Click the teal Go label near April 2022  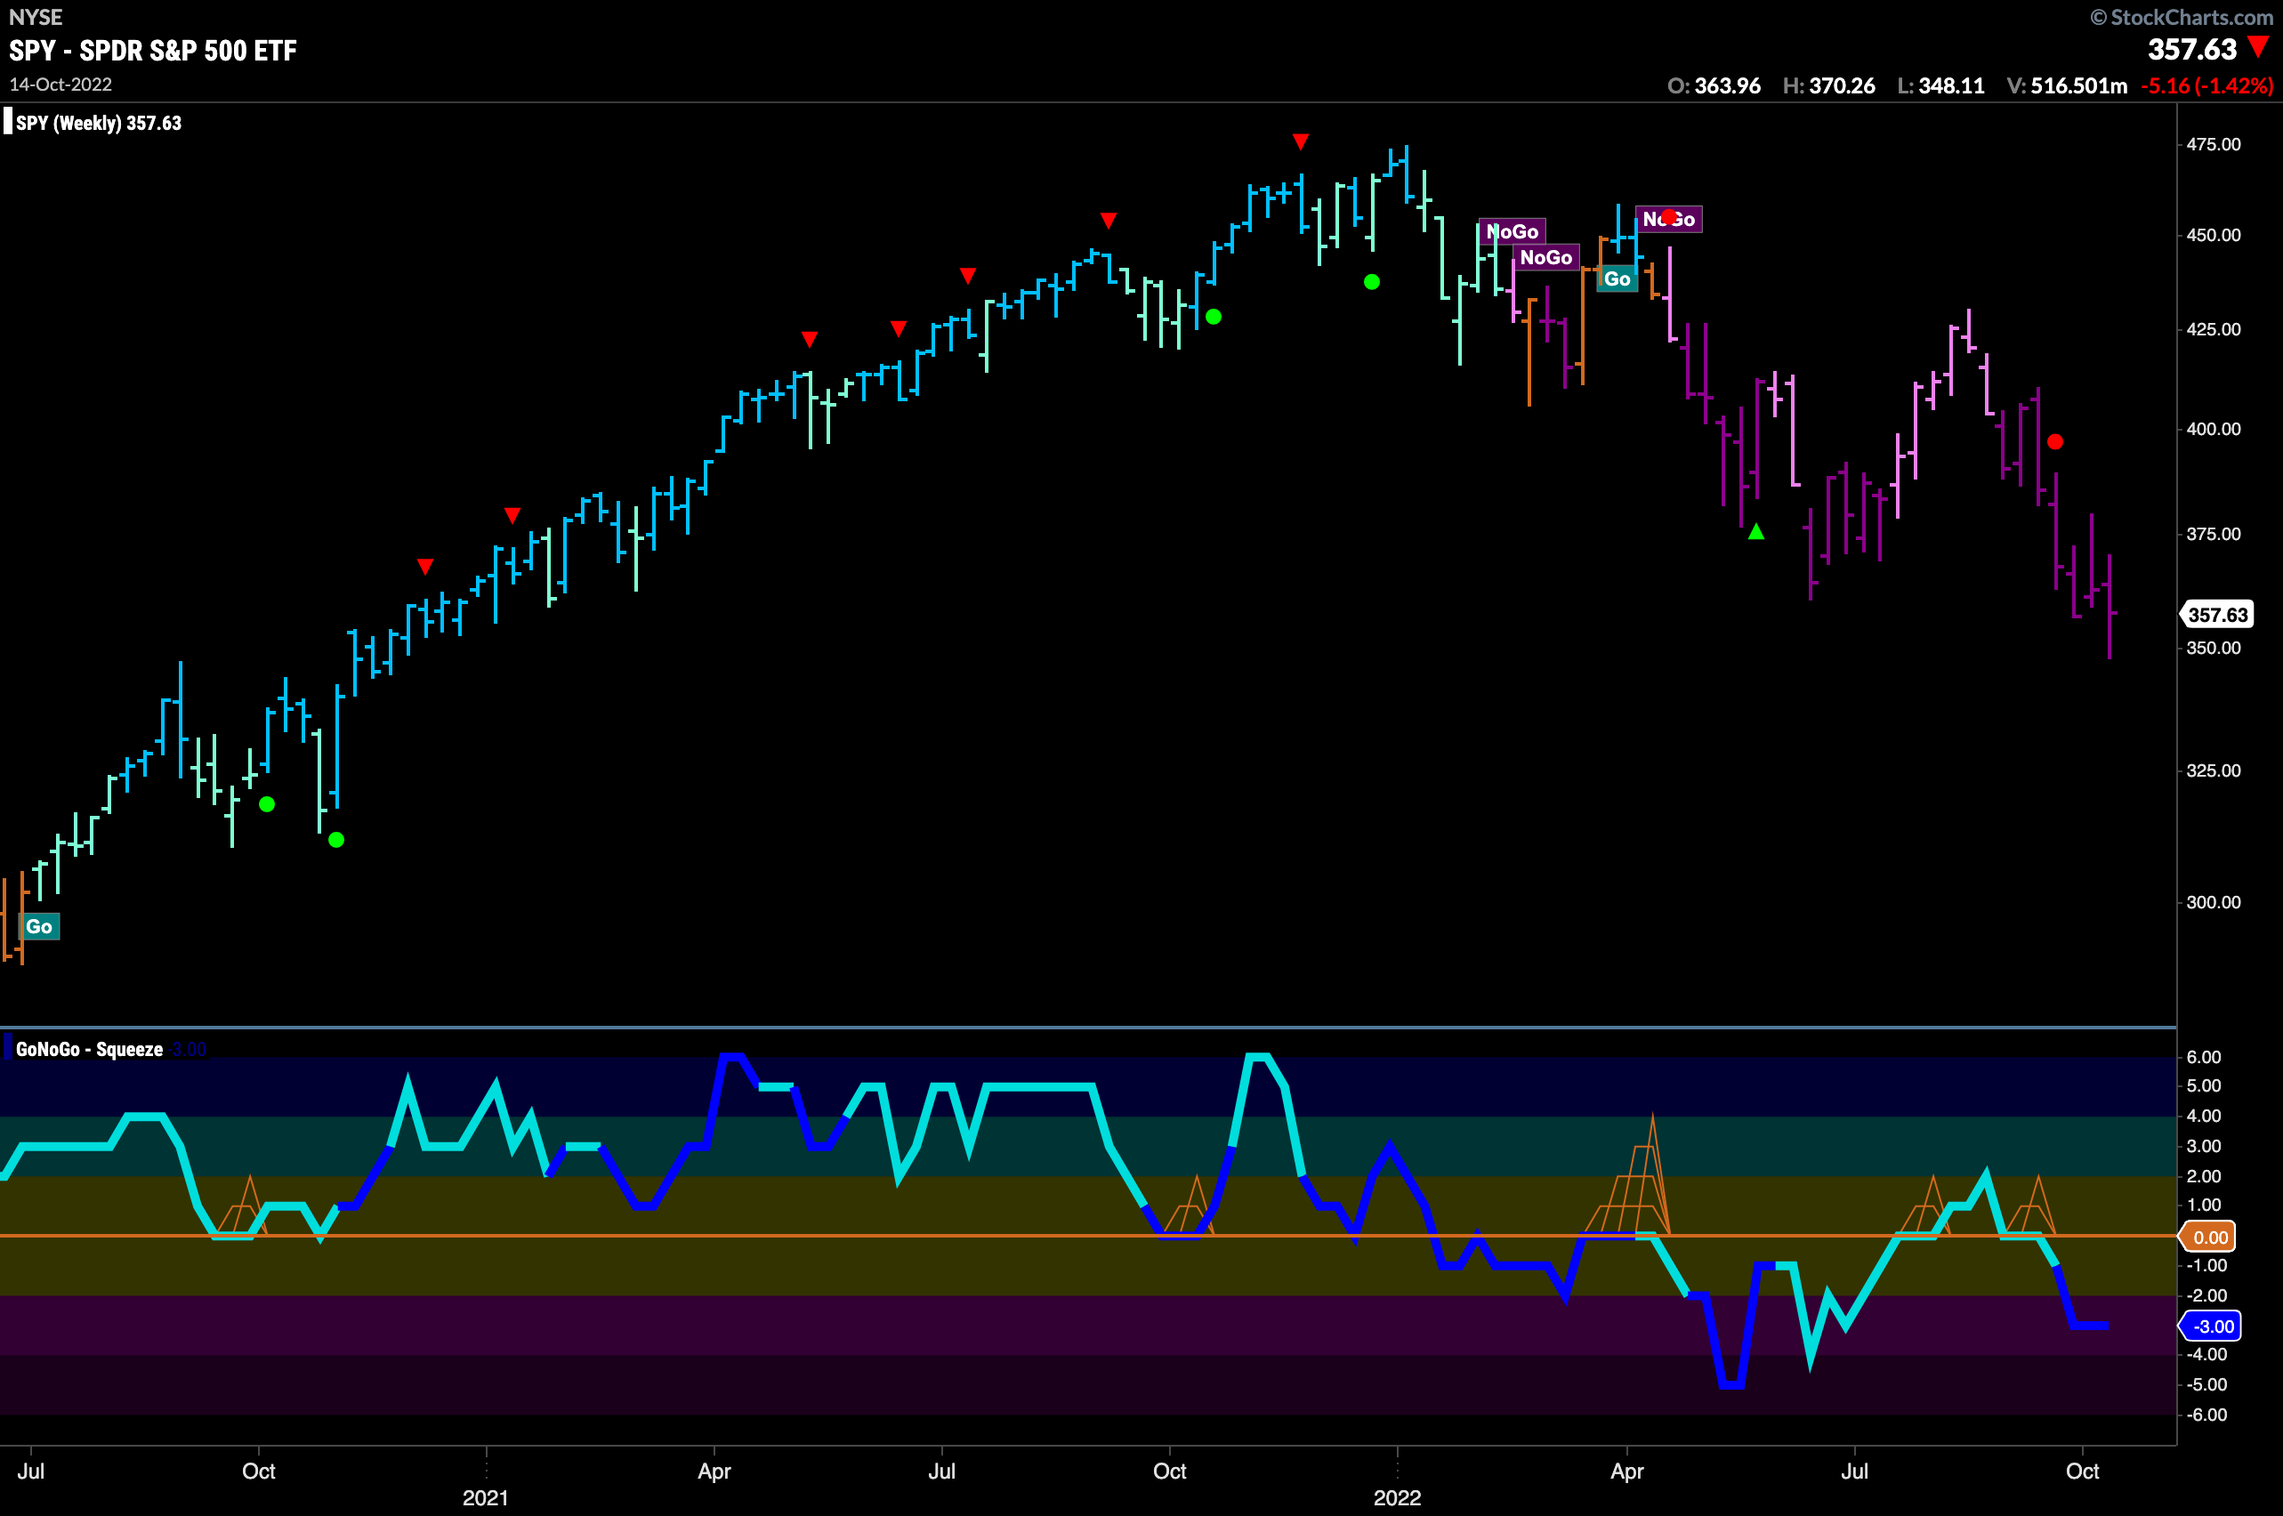pyautogui.click(x=1617, y=278)
